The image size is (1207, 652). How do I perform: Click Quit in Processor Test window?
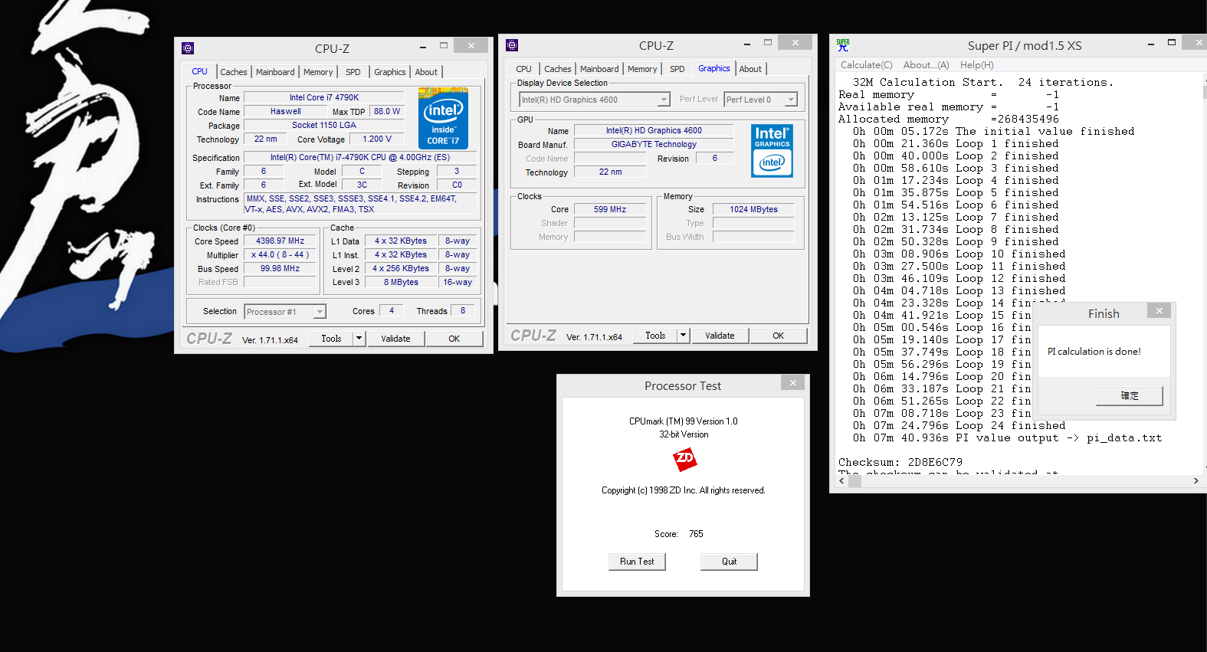[x=729, y=562]
